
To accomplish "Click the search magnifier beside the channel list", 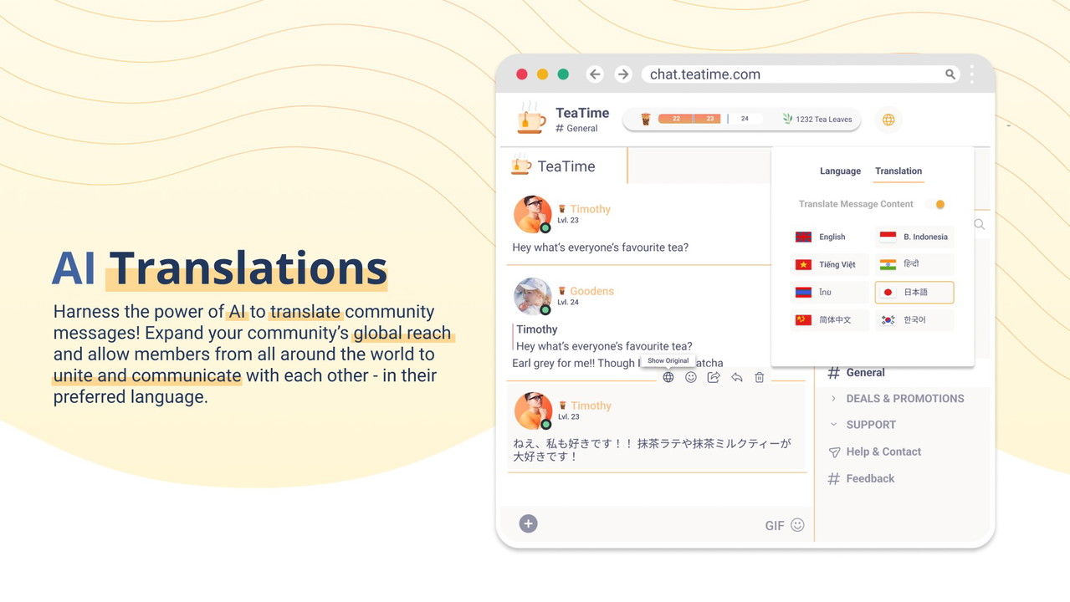I will [x=980, y=224].
